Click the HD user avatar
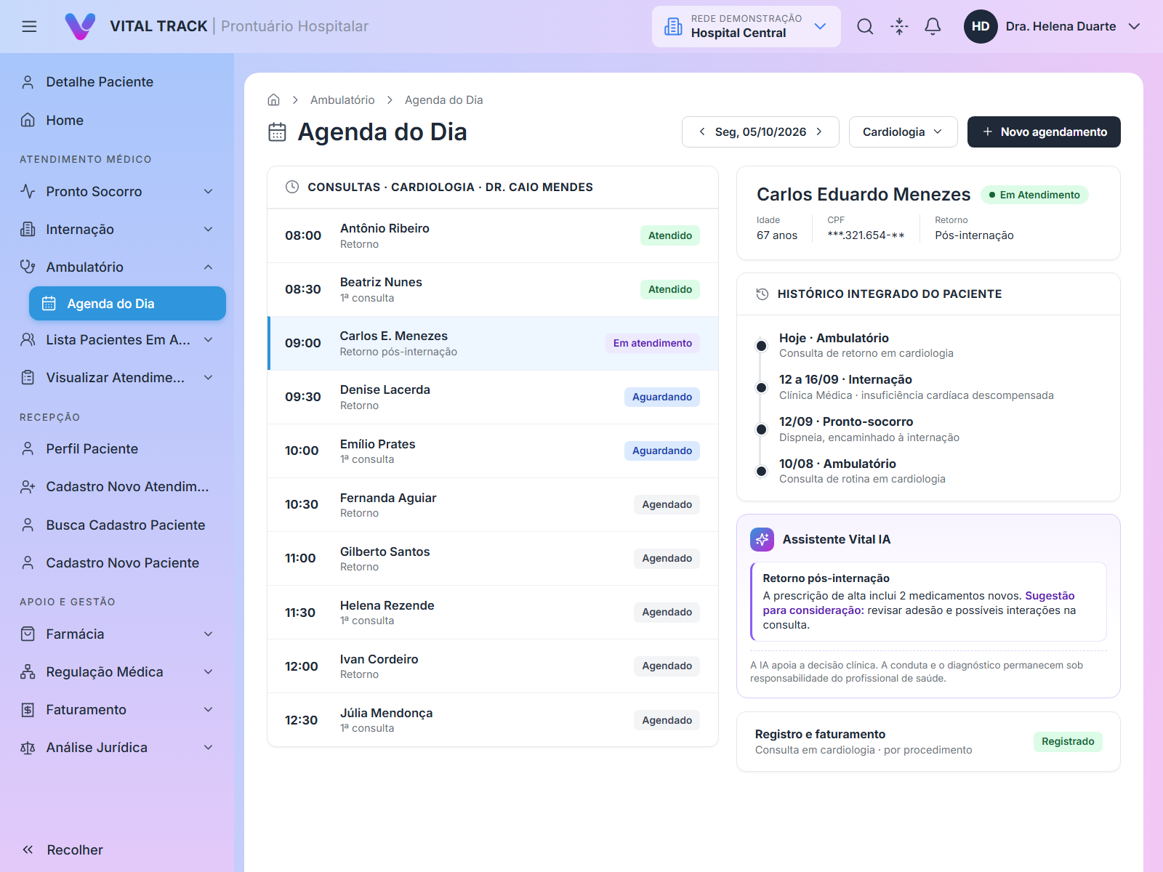Image resolution: width=1163 pixels, height=872 pixels. coord(981,26)
